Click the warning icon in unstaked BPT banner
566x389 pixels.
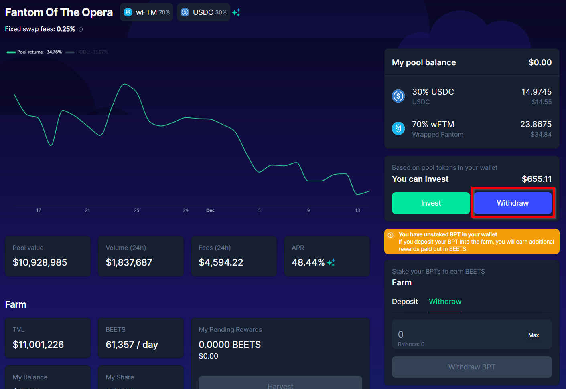click(x=391, y=235)
